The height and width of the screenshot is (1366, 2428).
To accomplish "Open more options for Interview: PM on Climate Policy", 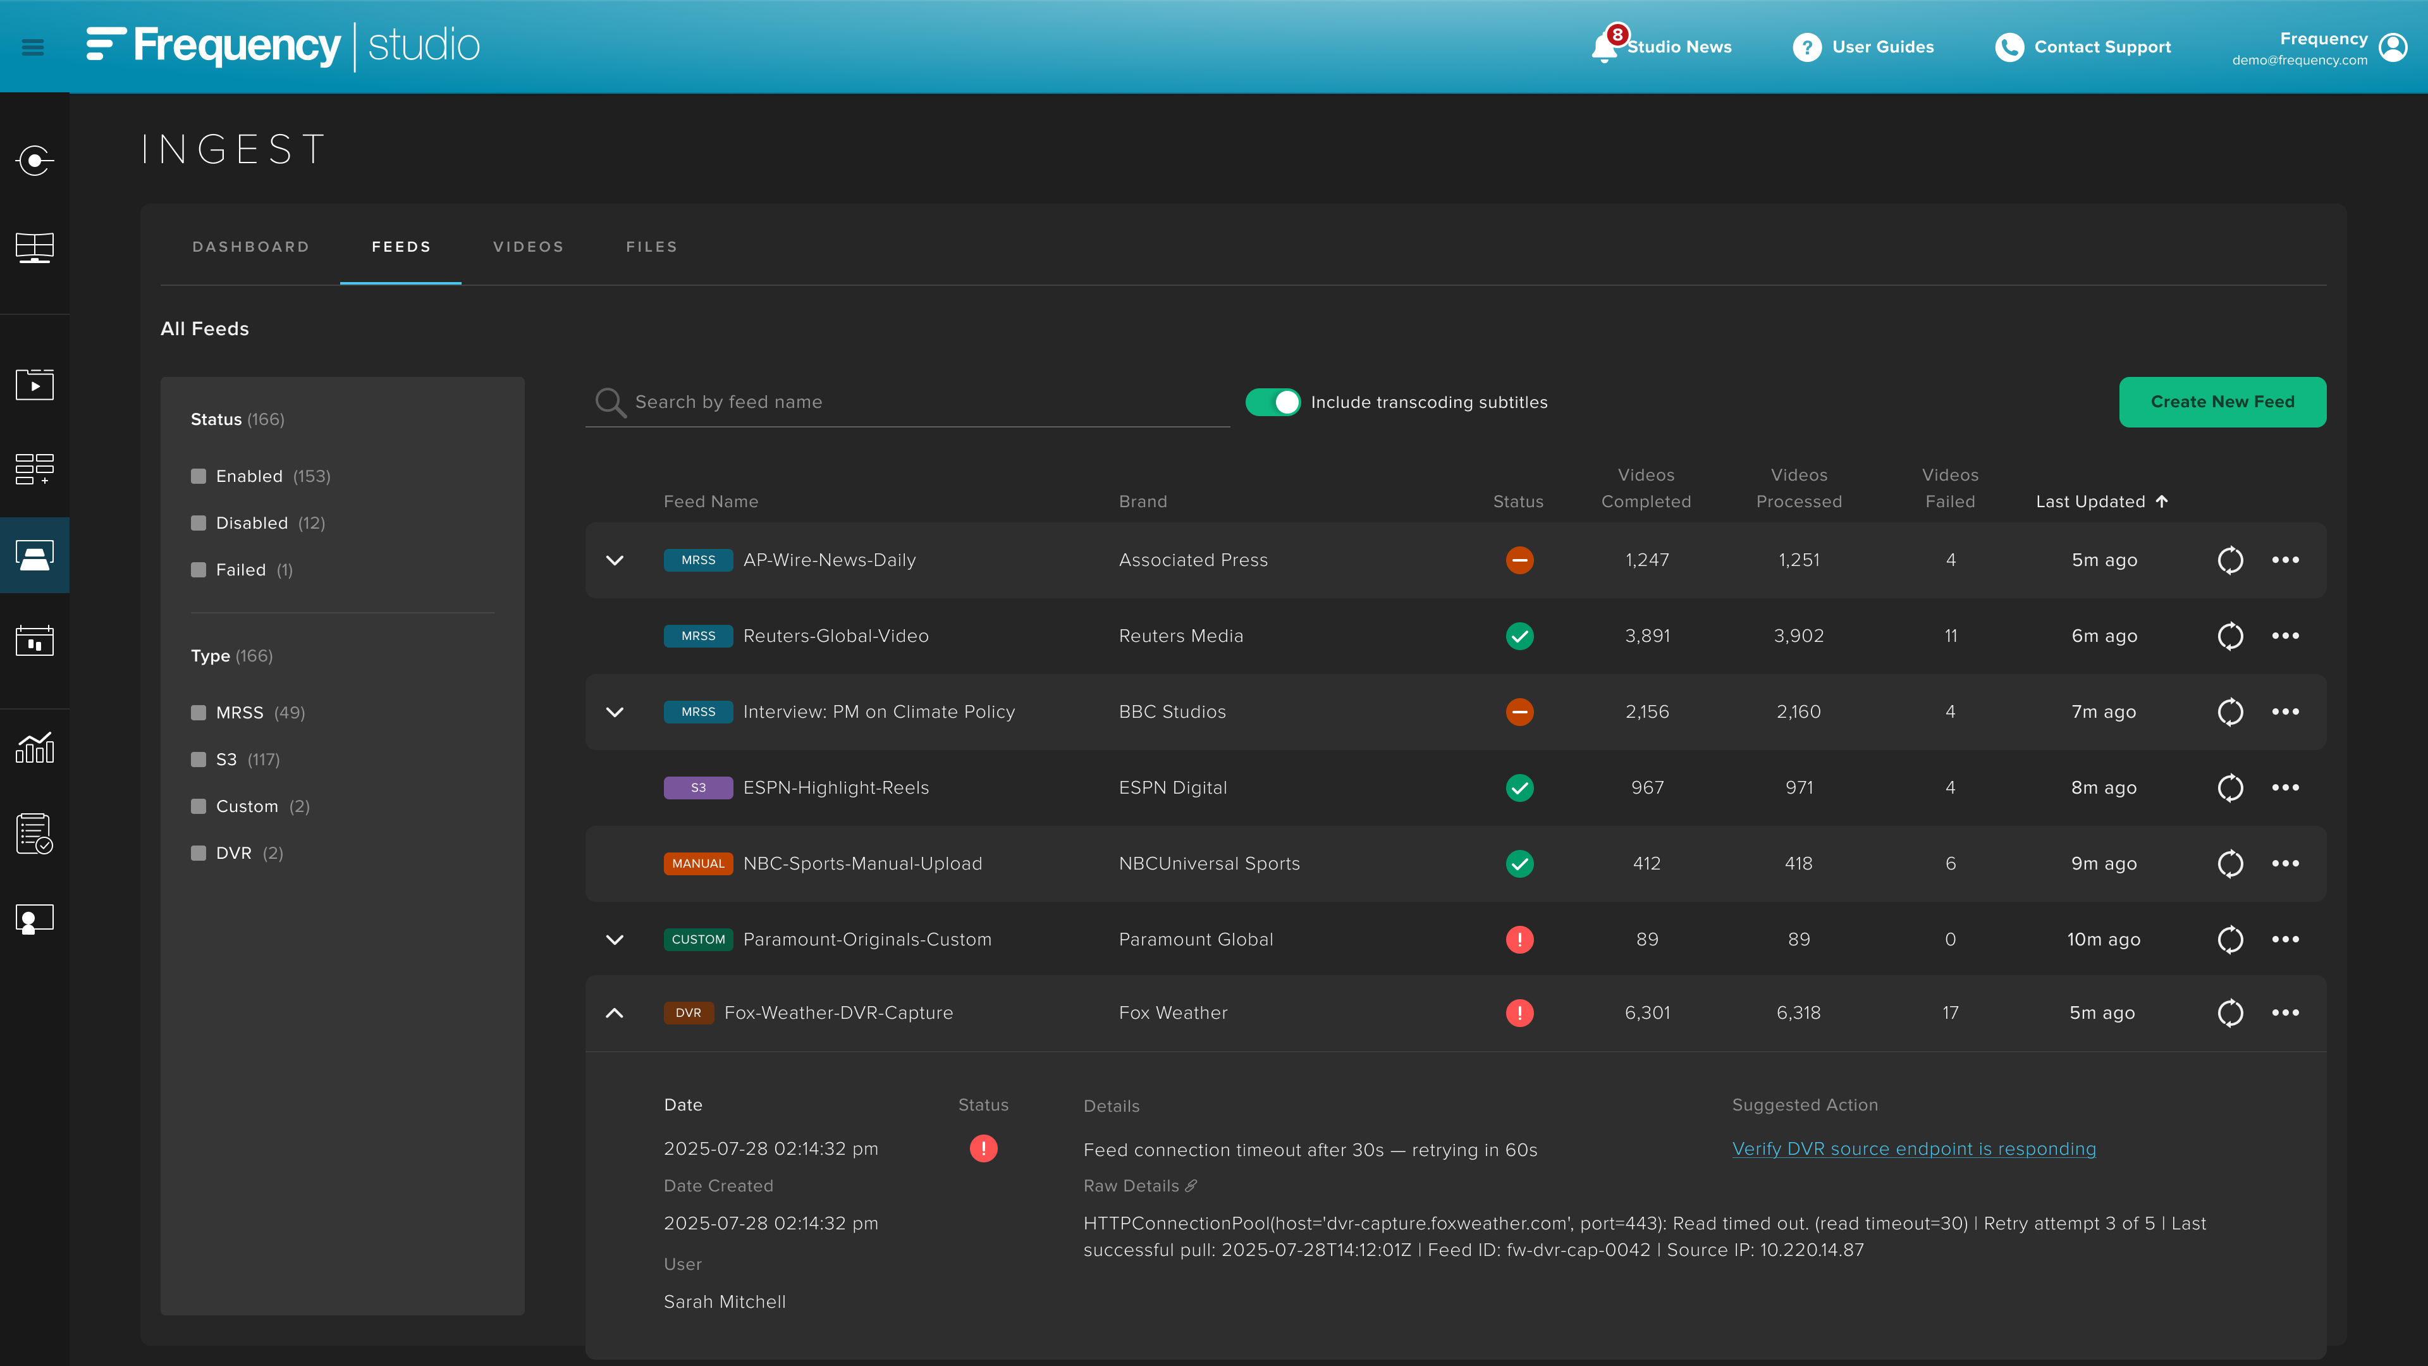I will tap(2286, 711).
